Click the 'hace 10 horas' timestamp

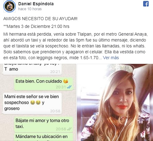pos(30,9)
